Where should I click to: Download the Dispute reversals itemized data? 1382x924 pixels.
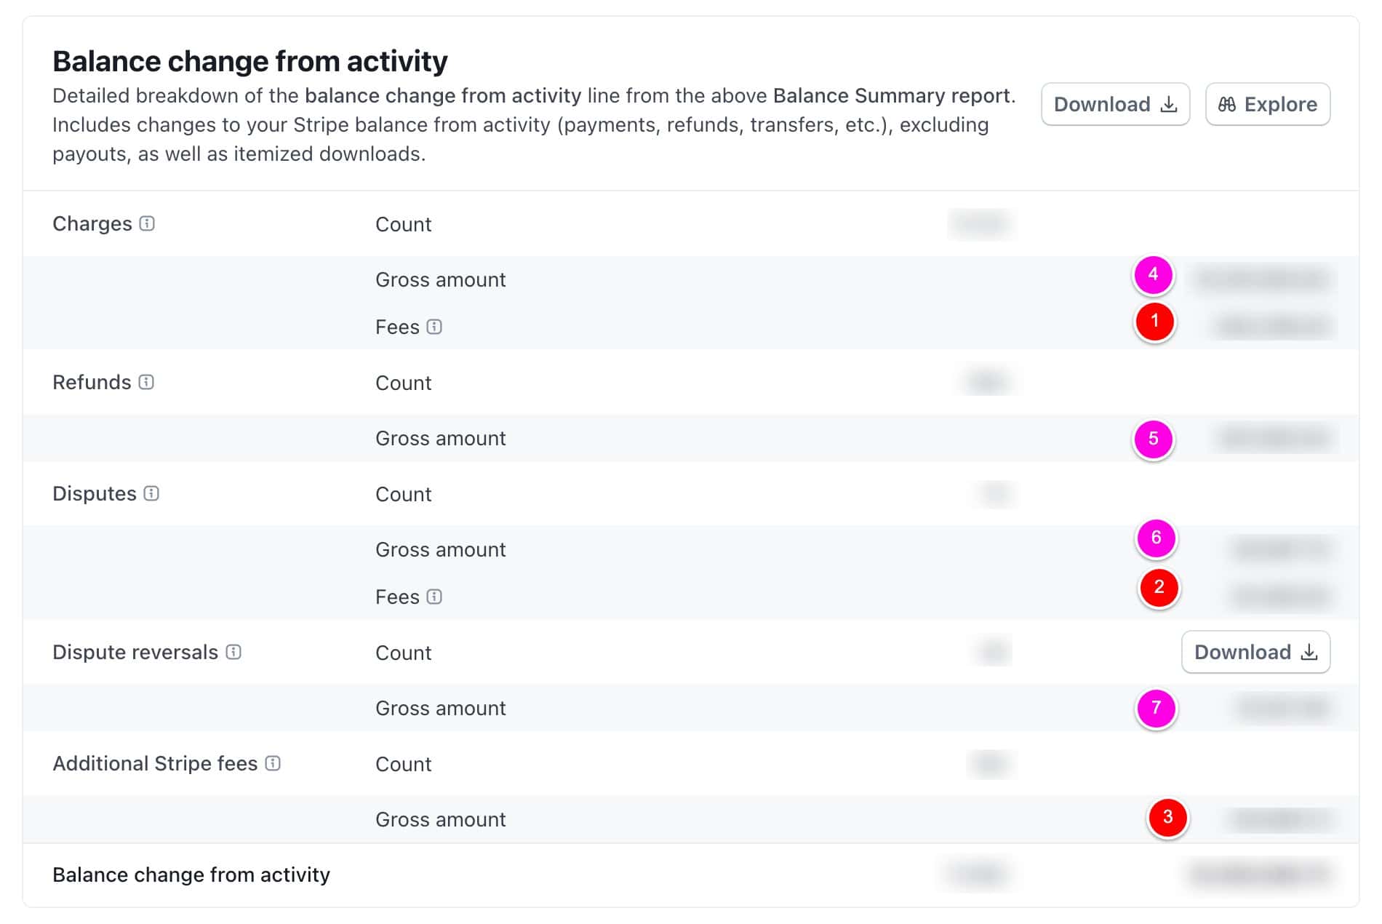coord(1255,652)
